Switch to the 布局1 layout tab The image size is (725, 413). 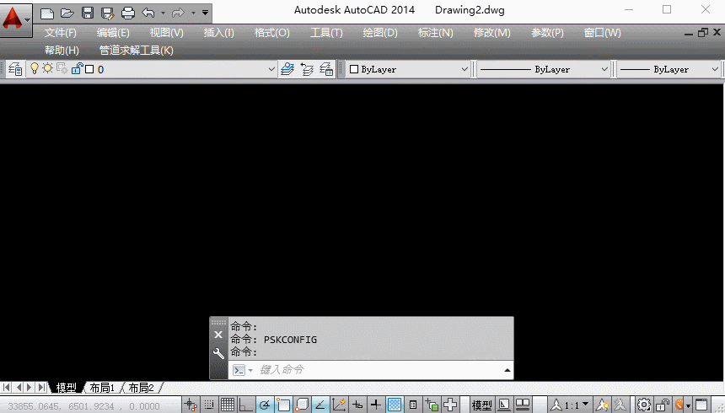[x=102, y=388]
